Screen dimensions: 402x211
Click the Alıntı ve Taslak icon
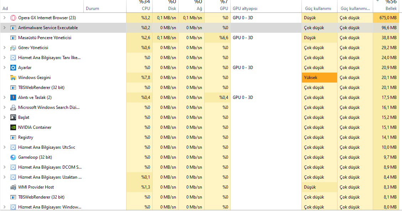pyautogui.click(x=13, y=97)
